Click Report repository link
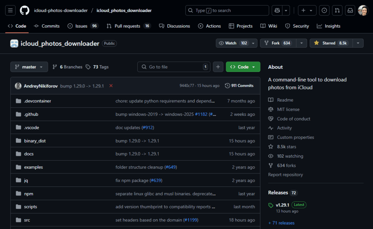This screenshot has width=373, height=229. click(286, 174)
